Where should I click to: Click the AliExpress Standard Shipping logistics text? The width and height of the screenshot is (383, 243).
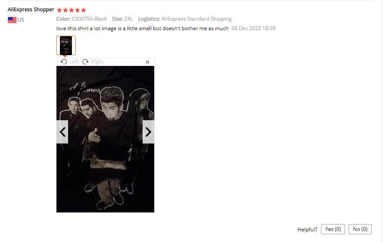[x=196, y=19]
